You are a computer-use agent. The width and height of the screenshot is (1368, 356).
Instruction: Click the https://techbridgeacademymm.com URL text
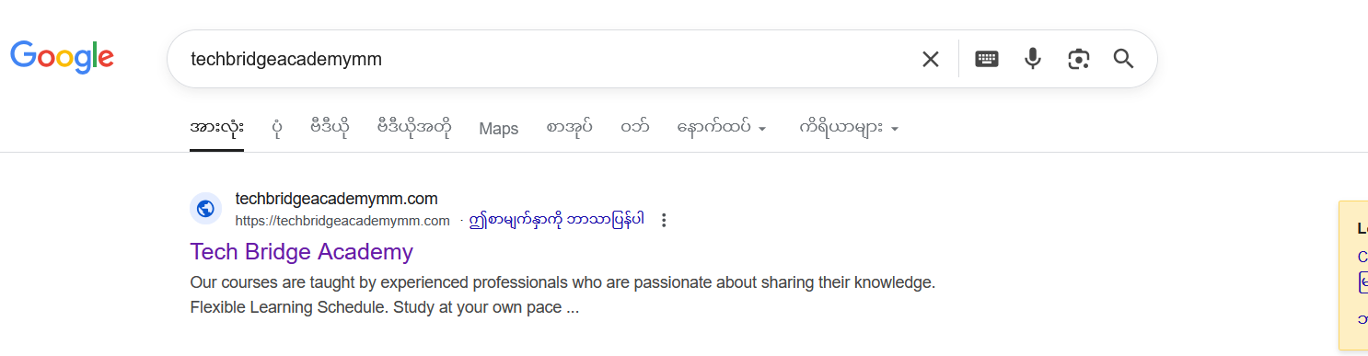click(342, 221)
